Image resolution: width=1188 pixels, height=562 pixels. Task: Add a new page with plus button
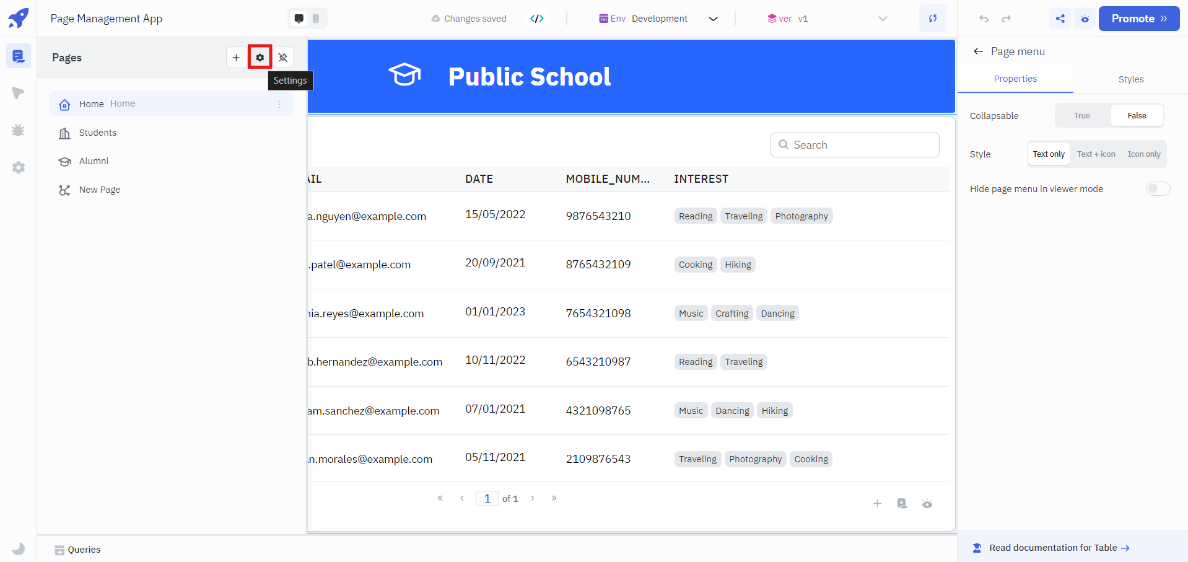point(236,58)
